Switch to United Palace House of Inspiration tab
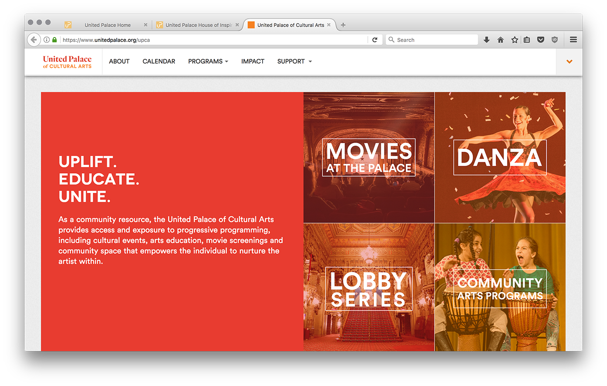This screenshot has width=607, height=386. tap(198, 25)
